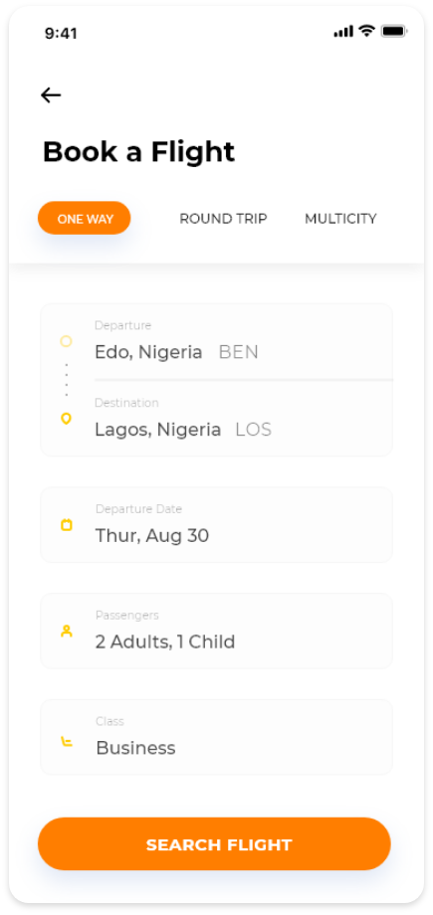The image size is (433, 915).
Task: Open the Class selector showing Business
Action: 216,738
